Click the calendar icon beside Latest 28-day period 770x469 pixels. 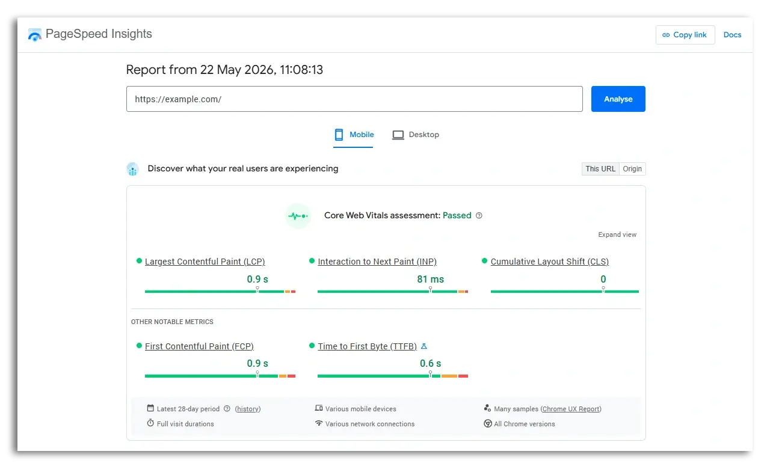pyautogui.click(x=150, y=408)
